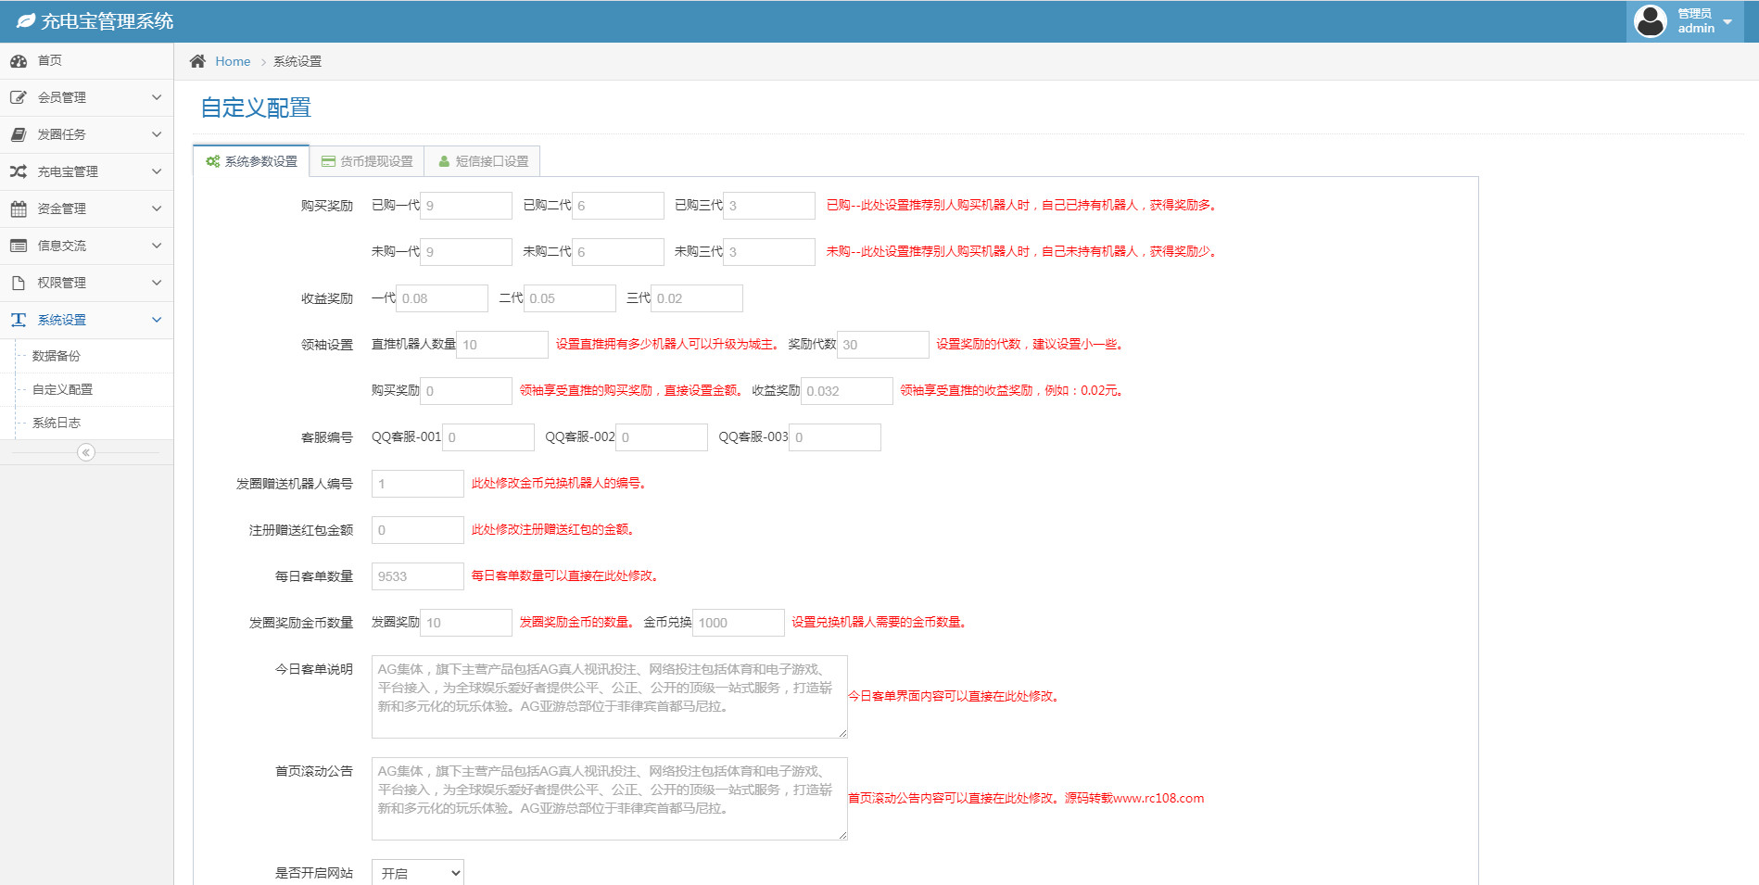Open 数据备份 in the sidebar
This screenshot has height=885, width=1759.
[x=57, y=356]
